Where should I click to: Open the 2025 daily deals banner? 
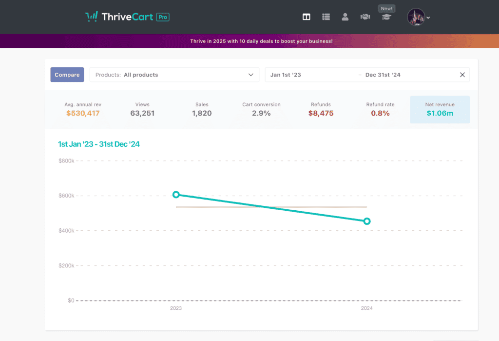coord(261,41)
